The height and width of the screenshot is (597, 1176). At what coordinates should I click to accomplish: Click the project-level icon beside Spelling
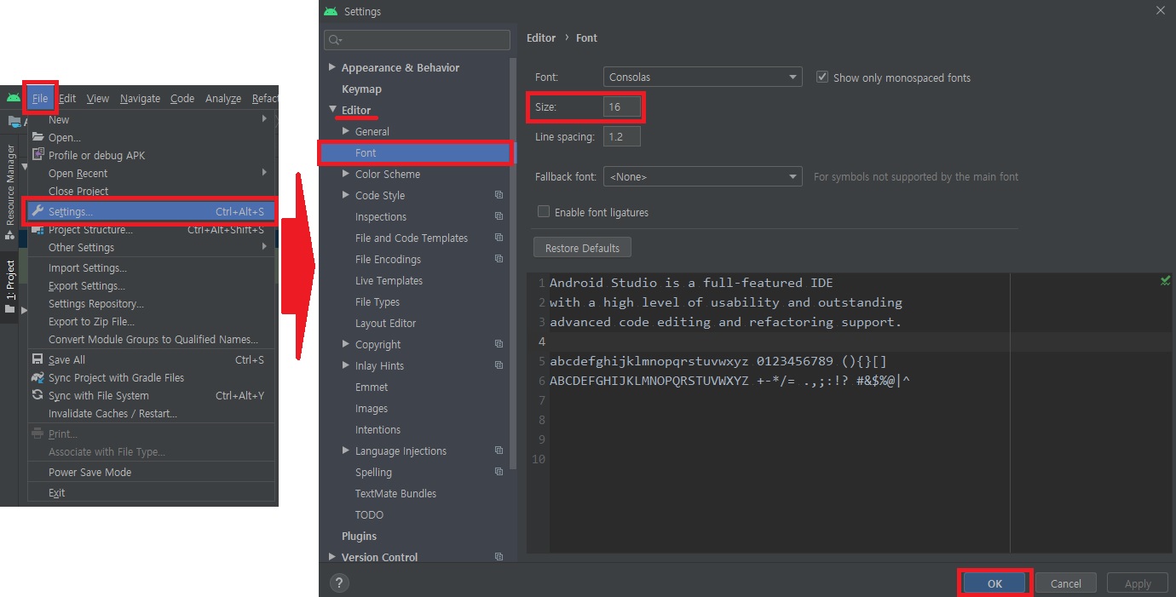(x=499, y=472)
